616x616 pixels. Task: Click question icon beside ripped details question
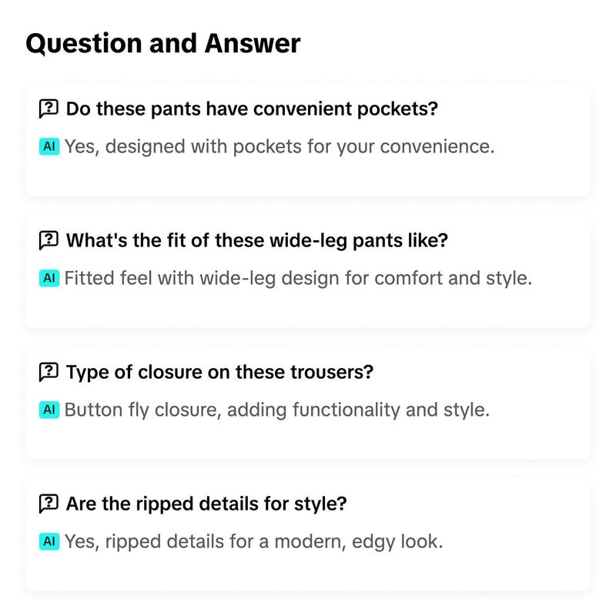49,504
